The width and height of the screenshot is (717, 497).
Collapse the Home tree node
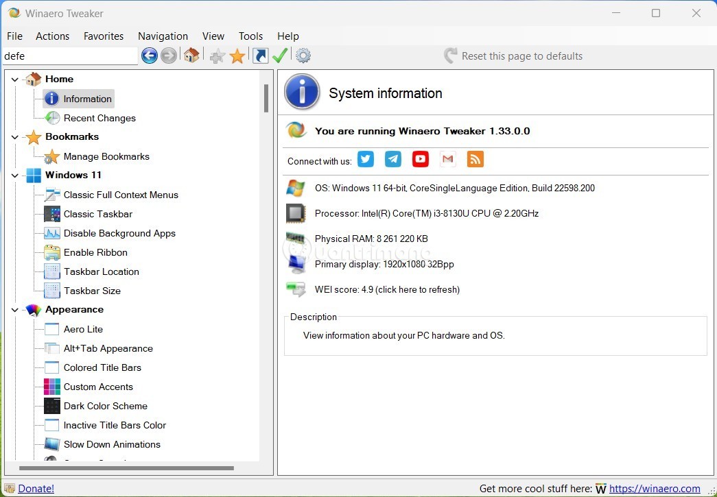(x=15, y=80)
